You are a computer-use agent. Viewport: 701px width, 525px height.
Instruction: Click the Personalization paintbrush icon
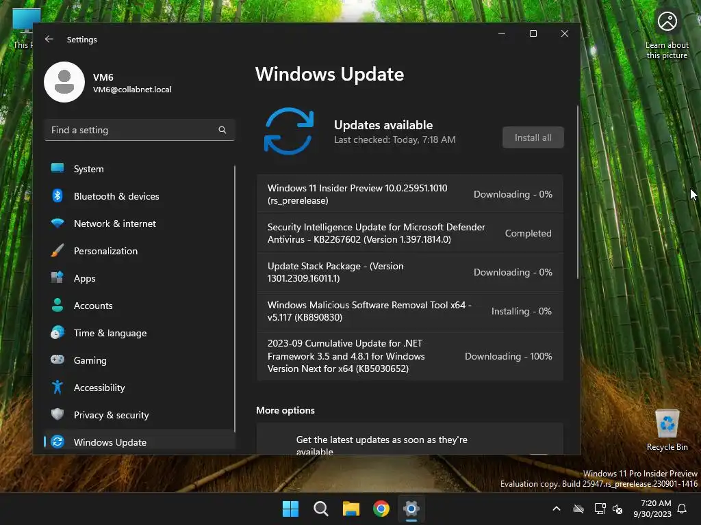tap(58, 250)
